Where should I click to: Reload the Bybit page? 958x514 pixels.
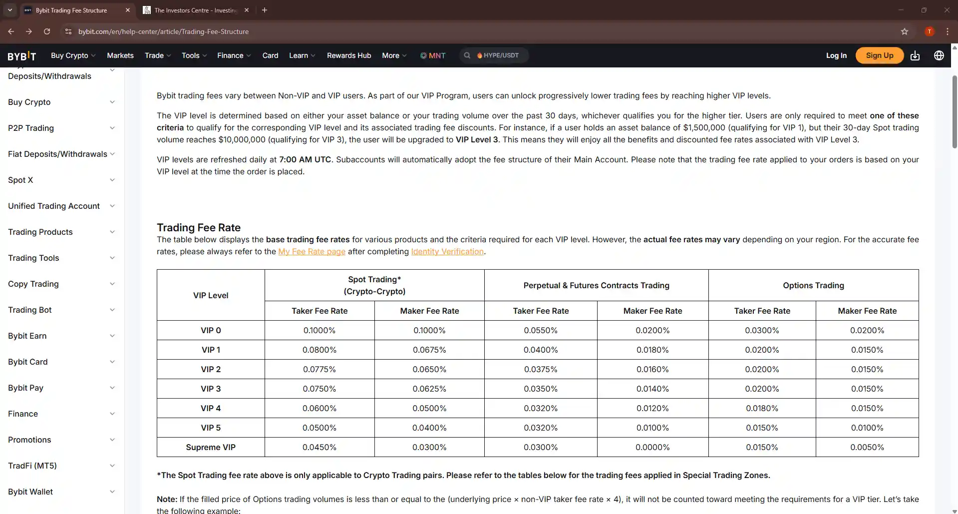tap(47, 31)
